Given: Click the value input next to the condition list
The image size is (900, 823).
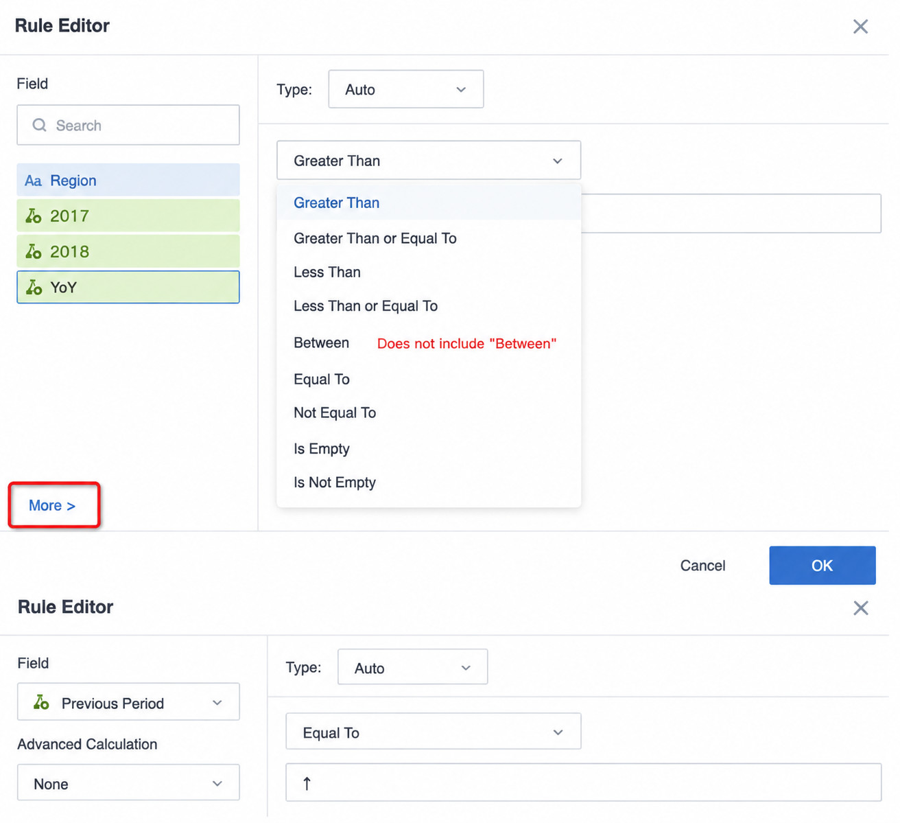Looking at the screenshot, I should (x=731, y=213).
